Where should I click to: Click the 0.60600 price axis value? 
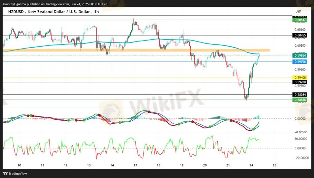[300, 29]
